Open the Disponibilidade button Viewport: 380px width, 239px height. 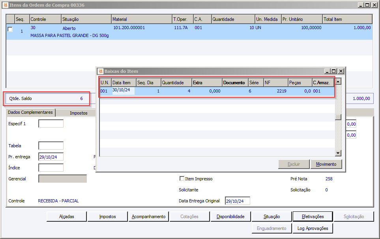[230, 217]
